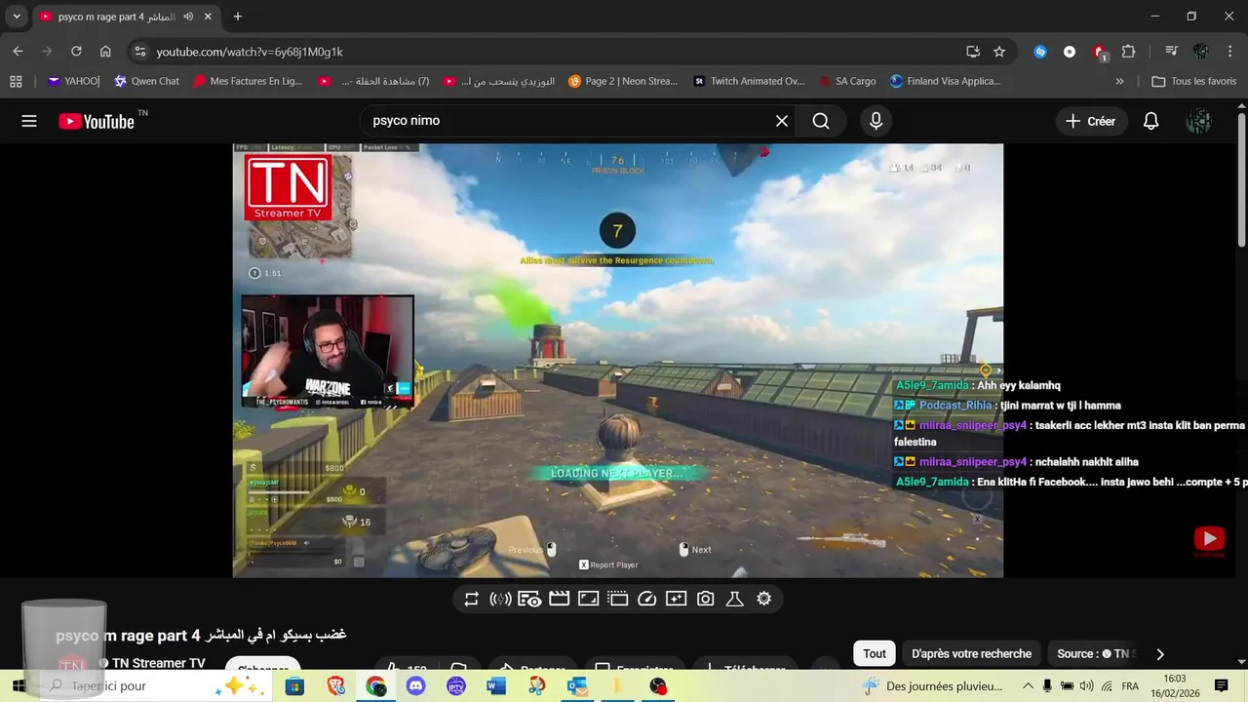Screen dimensions: 1248x702
Task: Click the Créer button
Action: tap(1091, 121)
